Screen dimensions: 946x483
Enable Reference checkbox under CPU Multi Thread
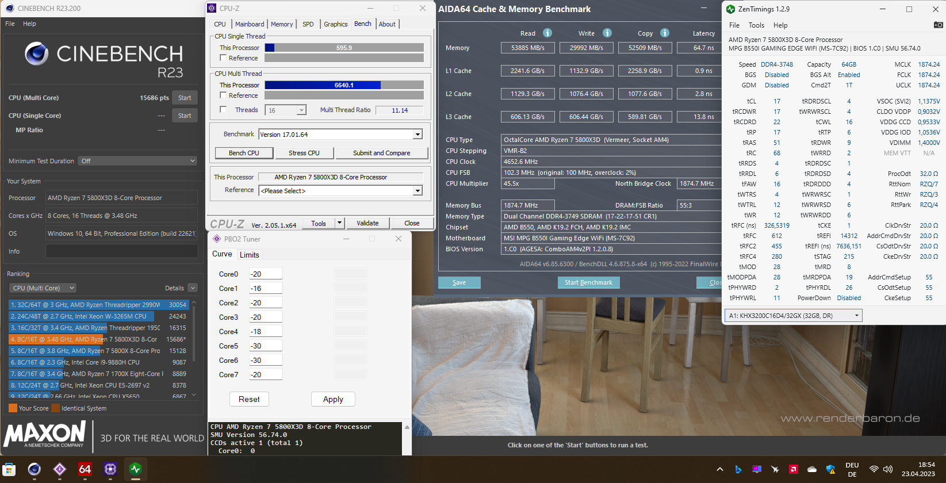click(x=223, y=95)
